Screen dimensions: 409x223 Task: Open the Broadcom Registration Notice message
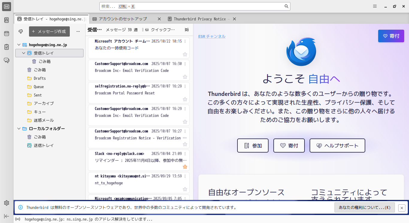click(139, 138)
